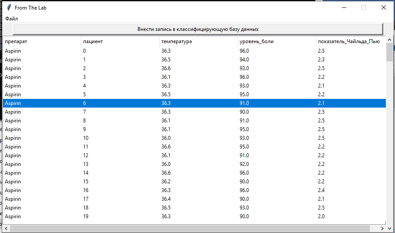This screenshot has height=233, width=395.
Task: Click pain level 96.0 in patient 14 row
Action: [x=244, y=173]
